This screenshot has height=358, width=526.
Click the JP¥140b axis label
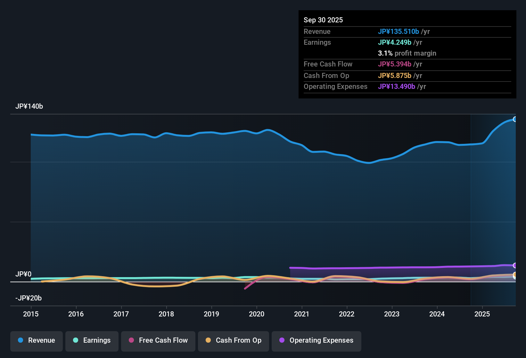29,106
